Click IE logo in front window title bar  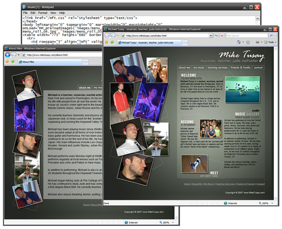pyautogui.click(x=105, y=29)
